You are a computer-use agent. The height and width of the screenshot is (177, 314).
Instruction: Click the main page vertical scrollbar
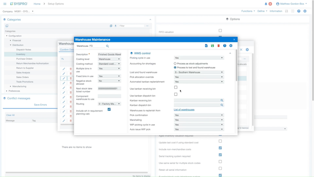tap(313, 50)
